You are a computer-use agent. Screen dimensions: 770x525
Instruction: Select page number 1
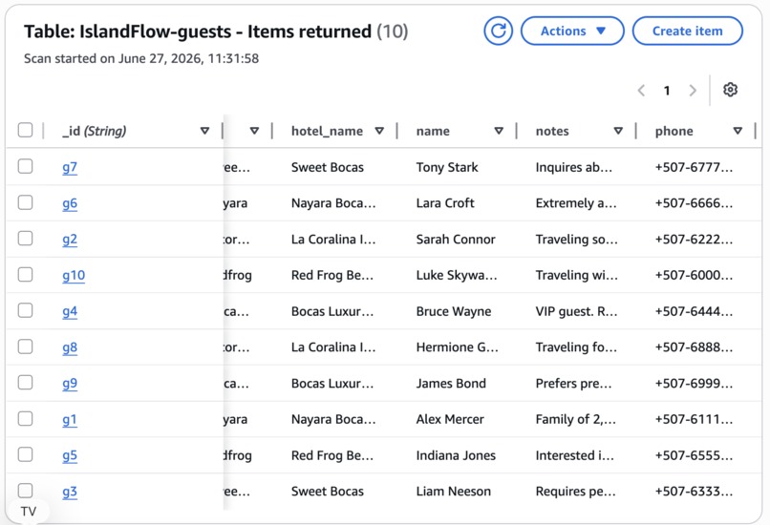click(x=667, y=91)
